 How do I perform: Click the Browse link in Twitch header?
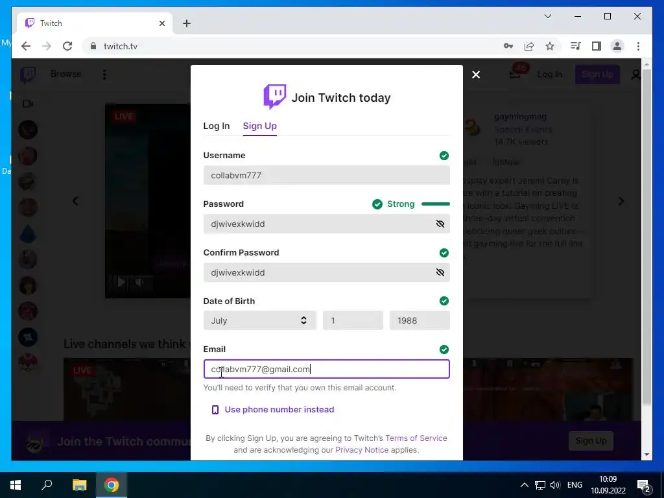[65, 74]
